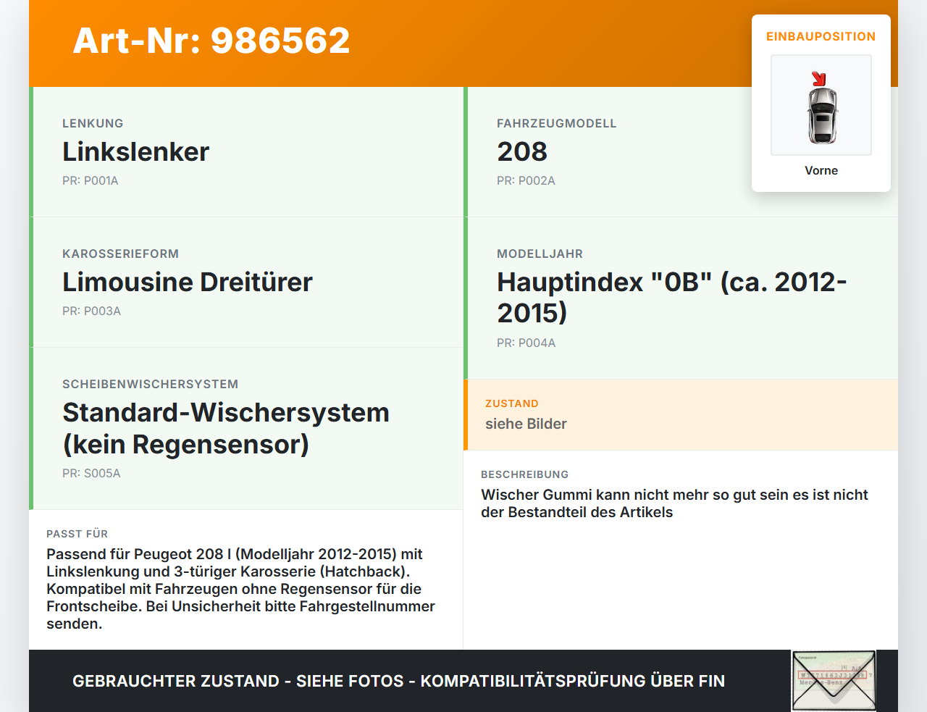Image resolution: width=927 pixels, height=712 pixels.
Task: Click the envelope VIN document icon
Action: point(834,681)
